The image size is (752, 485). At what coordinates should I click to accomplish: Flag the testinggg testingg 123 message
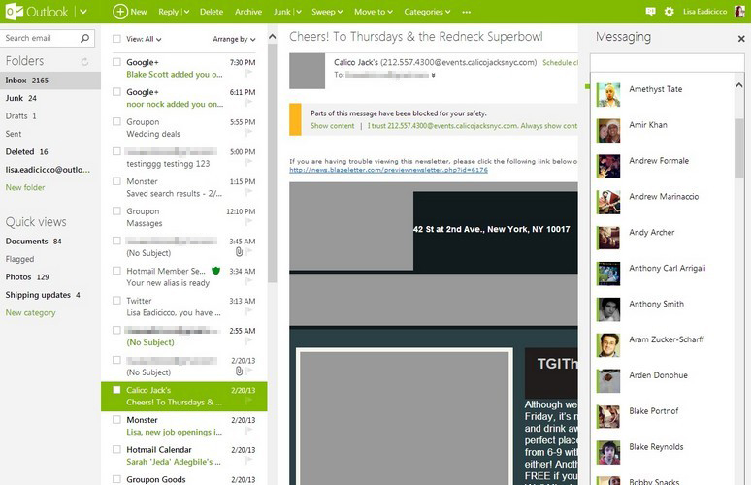[x=249, y=162]
